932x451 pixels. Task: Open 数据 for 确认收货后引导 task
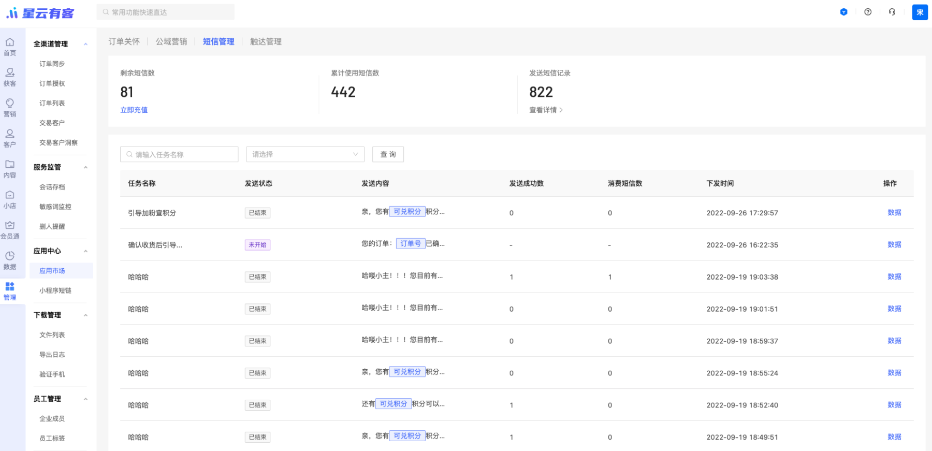pyautogui.click(x=894, y=244)
